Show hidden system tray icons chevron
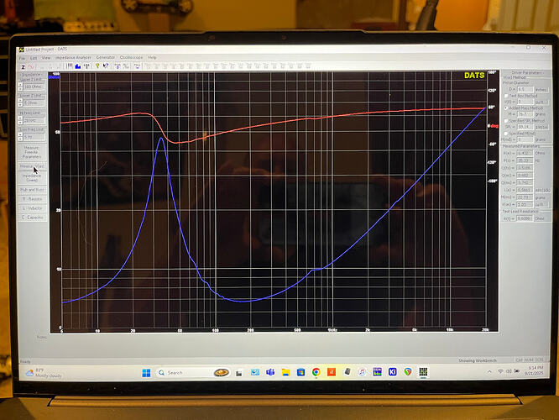Viewport: 559px width, 420px height. [489, 371]
